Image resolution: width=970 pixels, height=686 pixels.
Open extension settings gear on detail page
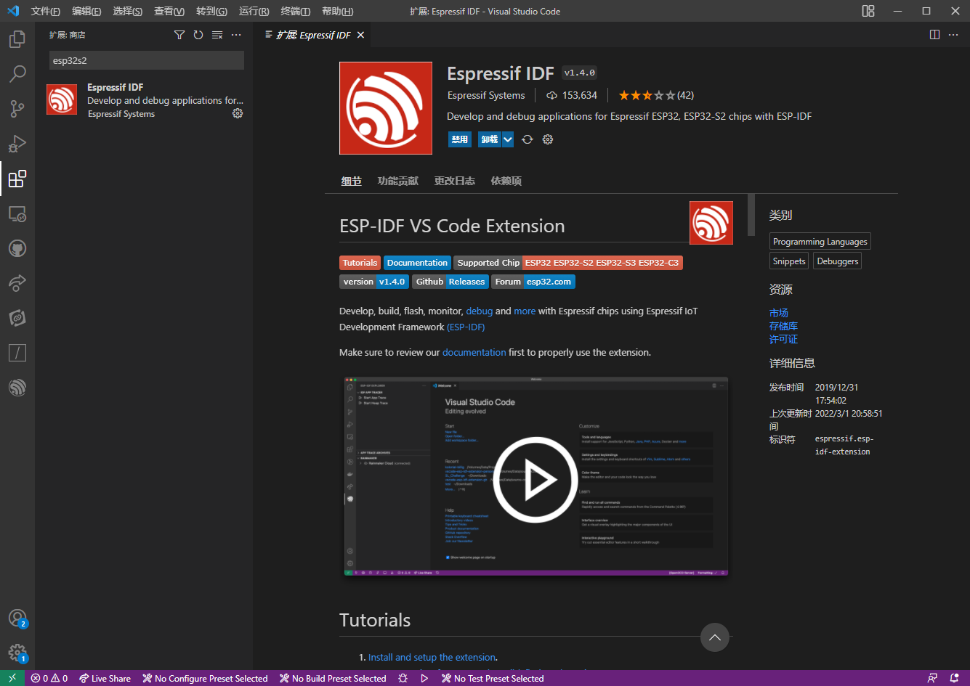[x=548, y=139]
